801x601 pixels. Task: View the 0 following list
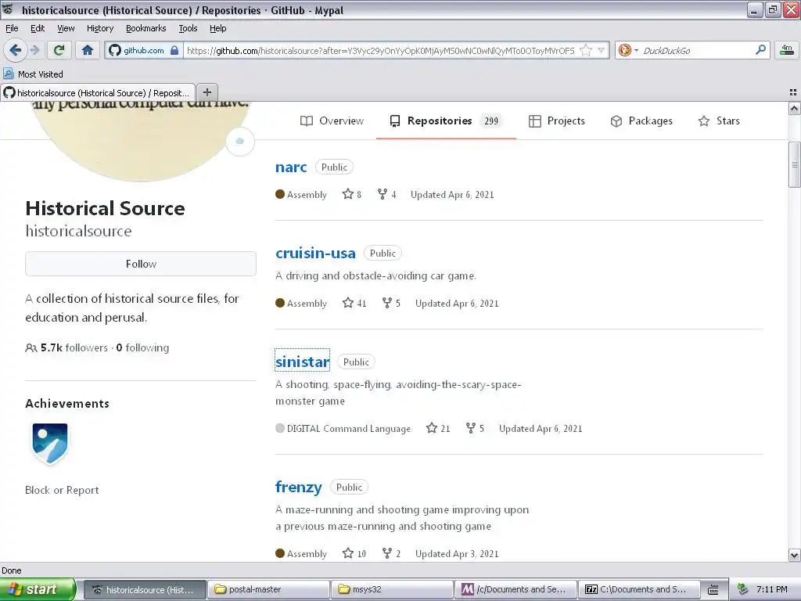(x=142, y=348)
